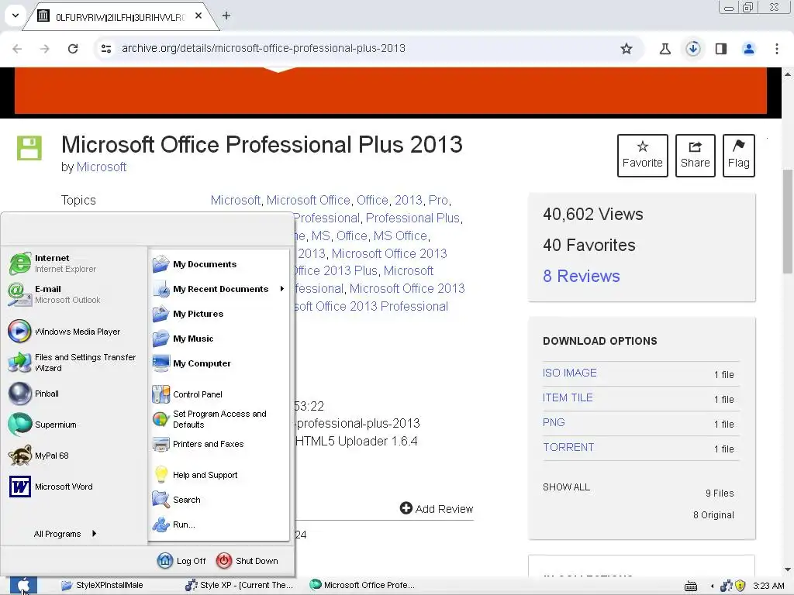This screenshot has width=794, height=595.
Task: Open Windows Media Player
Action: click(64, 332)
